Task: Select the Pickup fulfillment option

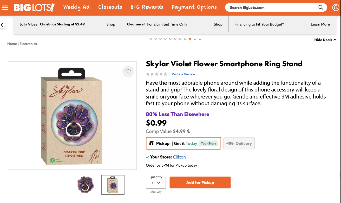Action: click(183, 143)
